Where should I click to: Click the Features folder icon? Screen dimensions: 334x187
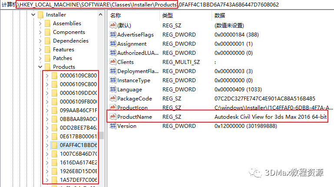click(x=47, y=50)
